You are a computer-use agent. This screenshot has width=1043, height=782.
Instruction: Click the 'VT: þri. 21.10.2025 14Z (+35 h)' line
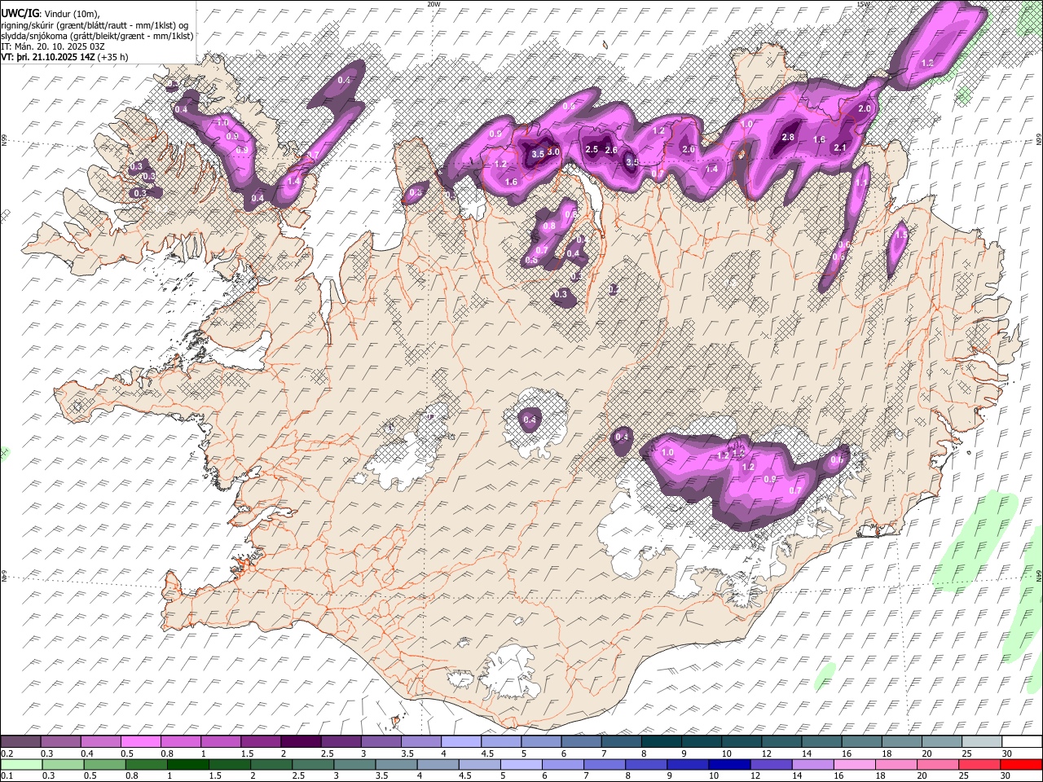pos(64,57)
